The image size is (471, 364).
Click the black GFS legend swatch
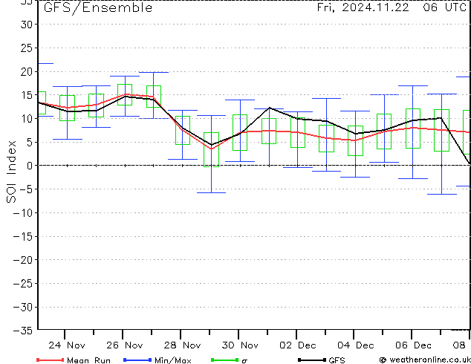point(312,360)
